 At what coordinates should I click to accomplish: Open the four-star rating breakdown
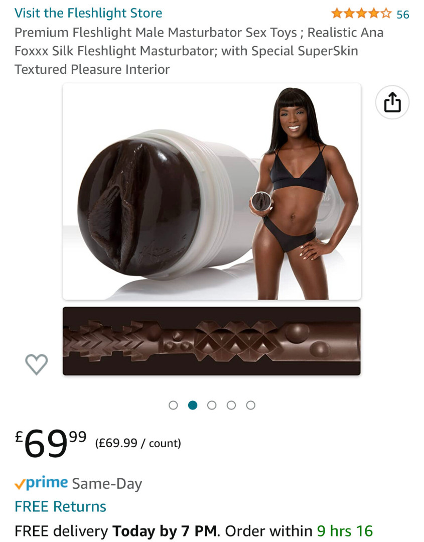click(x=361, y=14)
